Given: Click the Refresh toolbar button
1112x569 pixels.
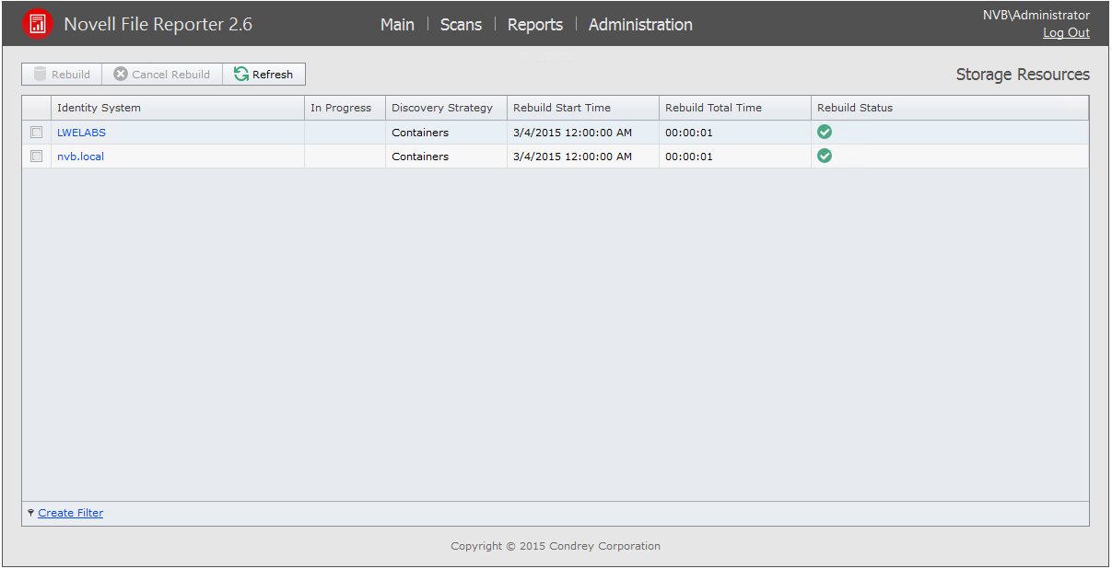Looking at the screenshot, I should click(x=263, y=75).
